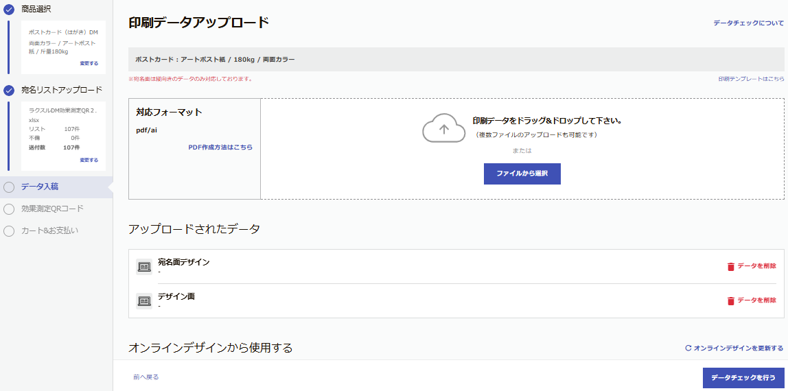Open the データチェックについて link
Viewport: 788px width, 391px height.
coord(748,23)
